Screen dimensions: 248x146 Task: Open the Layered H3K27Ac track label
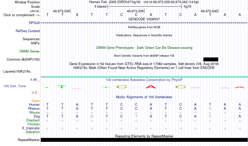[x=17, y=71]
